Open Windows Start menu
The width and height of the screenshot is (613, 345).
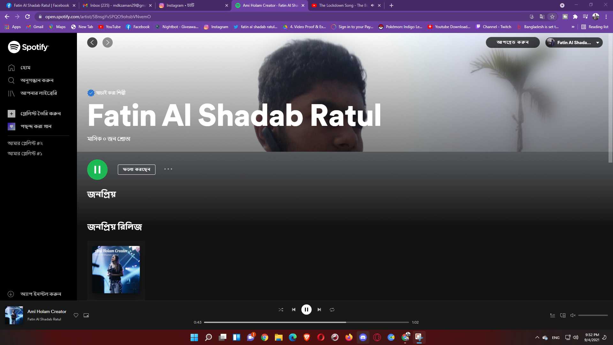click(x=194, y=337)
